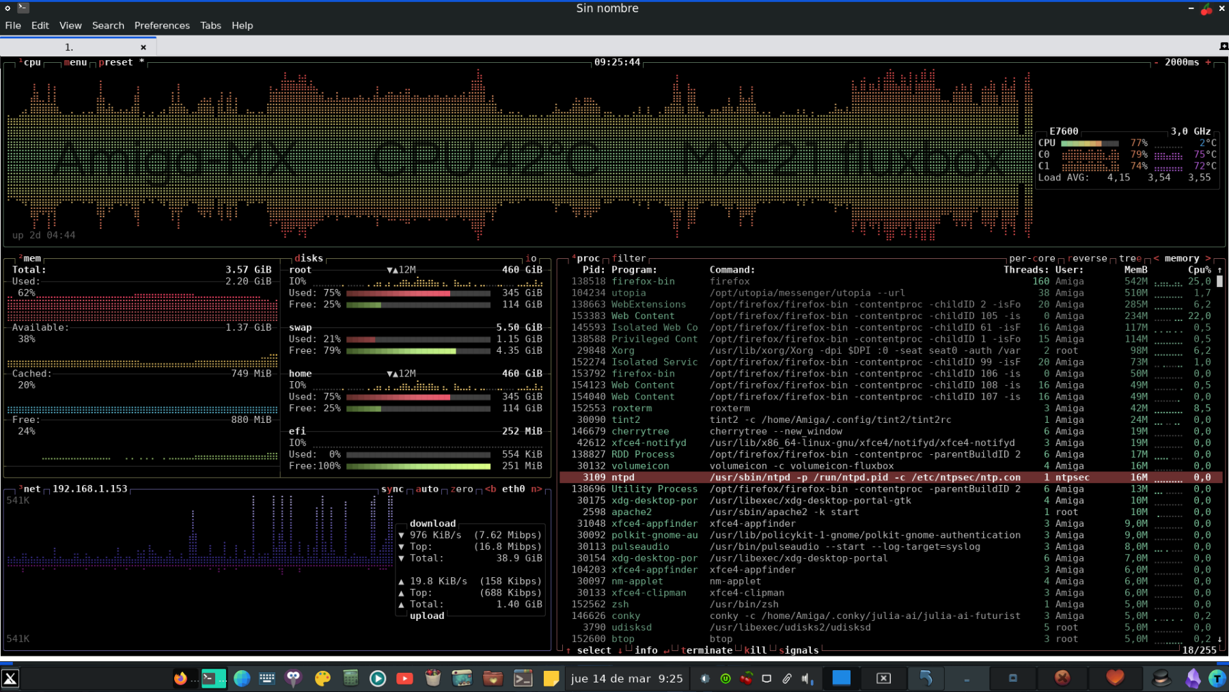Image resolution: width=1229 pixels, height=692 pixels.
Task: Click the blue square desktop button
Action: [x=842, y=678]
